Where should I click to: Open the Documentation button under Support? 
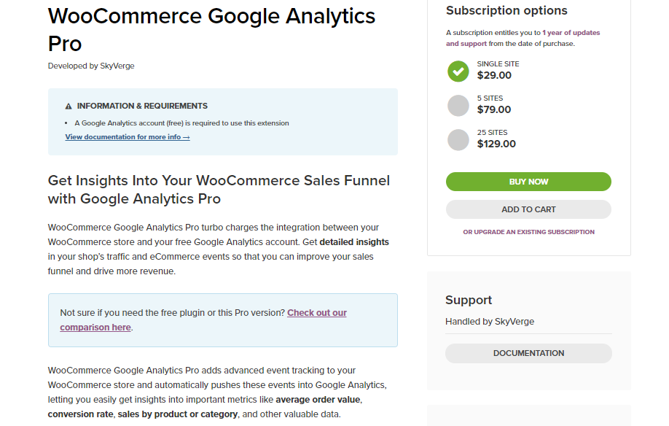pyautogui.click(x=528, y=353)
